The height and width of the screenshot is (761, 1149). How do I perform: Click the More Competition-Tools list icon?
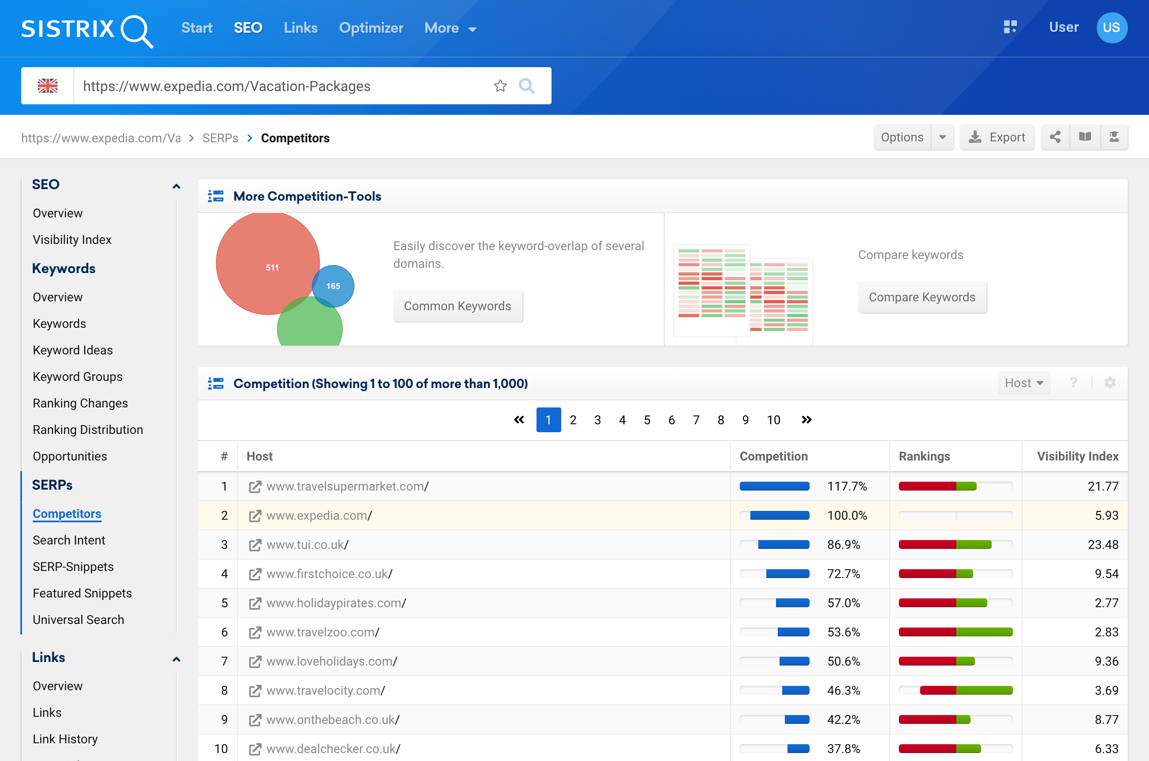point(216,196)
